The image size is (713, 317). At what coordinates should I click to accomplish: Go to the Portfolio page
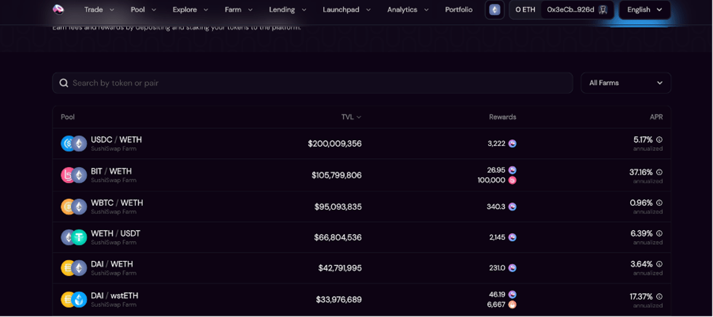(459, 9)
